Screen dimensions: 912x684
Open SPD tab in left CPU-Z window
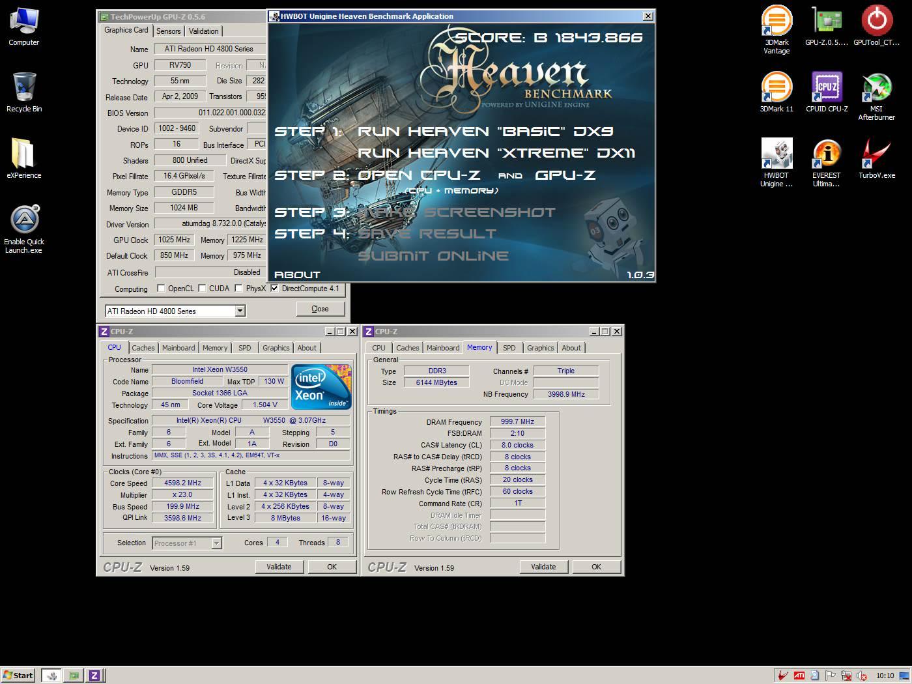click(245, 348)
